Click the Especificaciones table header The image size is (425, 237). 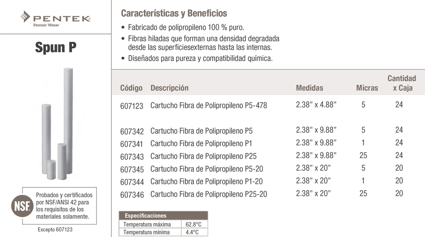pyautogui.click(x=146, y=215)
